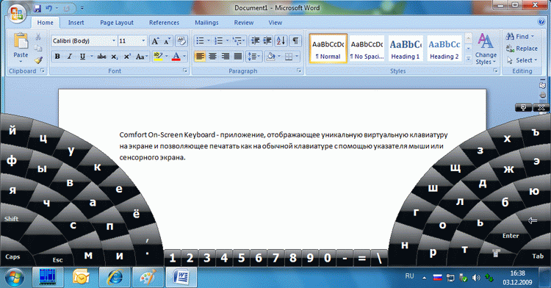Click the Replace button in Editing
Viewport: 551px width, 288px height.
(x=522, y=48)
